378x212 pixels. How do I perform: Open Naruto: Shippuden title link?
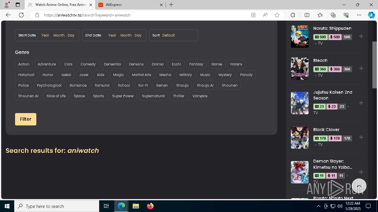332,28
